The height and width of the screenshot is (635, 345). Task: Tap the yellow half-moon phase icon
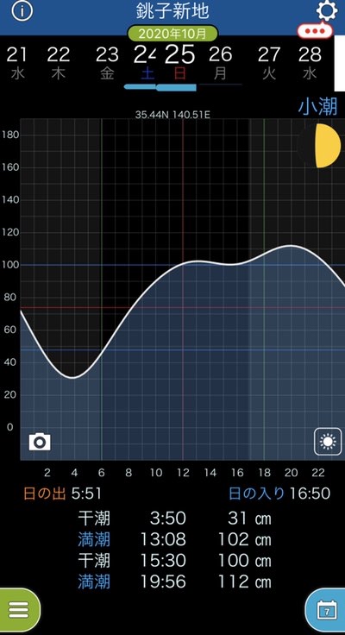328,146
